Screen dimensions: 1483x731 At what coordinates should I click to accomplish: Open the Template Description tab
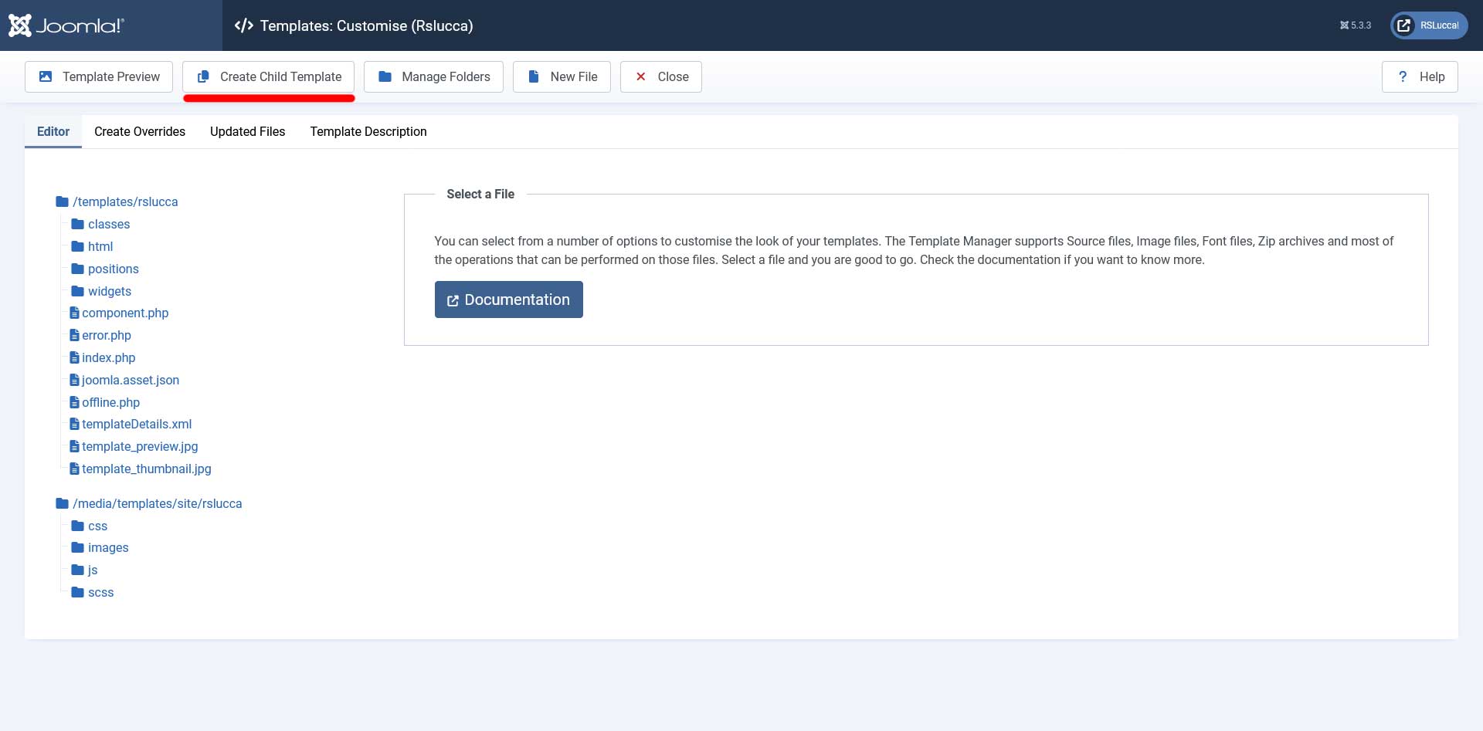coord(368,131)
